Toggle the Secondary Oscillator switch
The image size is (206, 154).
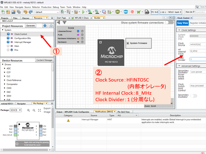[x=194, y=96]
